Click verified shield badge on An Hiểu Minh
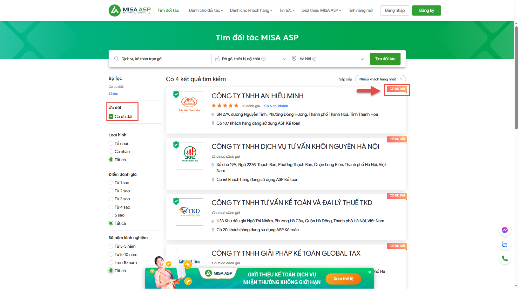 176,94
